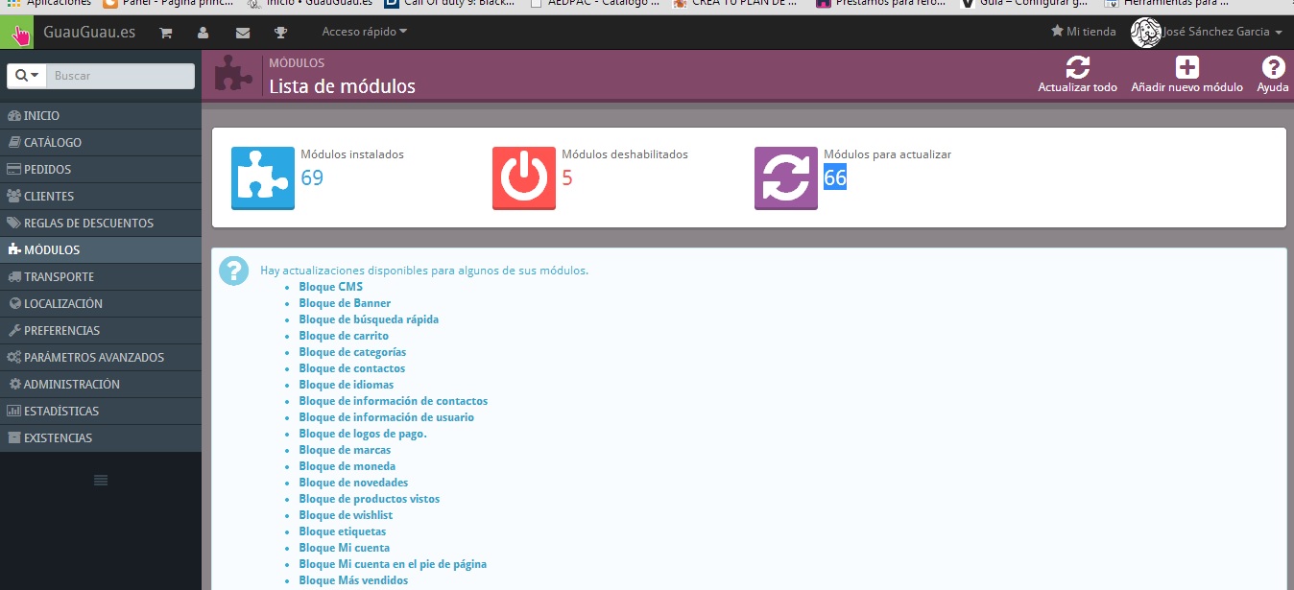Open EXISTENCIAS in the sidebar
This screenshot has width=1294, height=590.
pyautogui.click(x=101, y=437)
